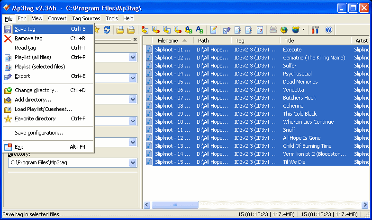Sort by the Path column header
The image size is (372, 220).
(213, 41)
